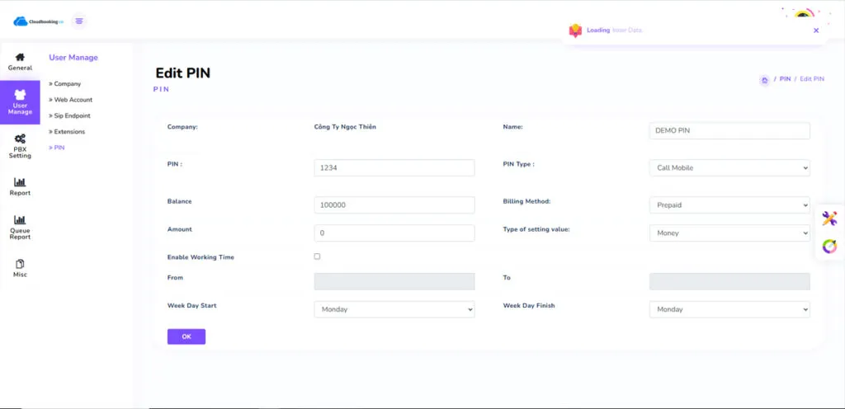The width and height of the screenshot is (845, 409).
Task: Click the PIN breadcrumb link
Action: point(785,79)
